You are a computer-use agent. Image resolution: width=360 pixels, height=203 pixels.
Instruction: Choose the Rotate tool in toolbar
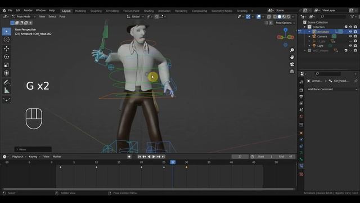click(6, 57)
